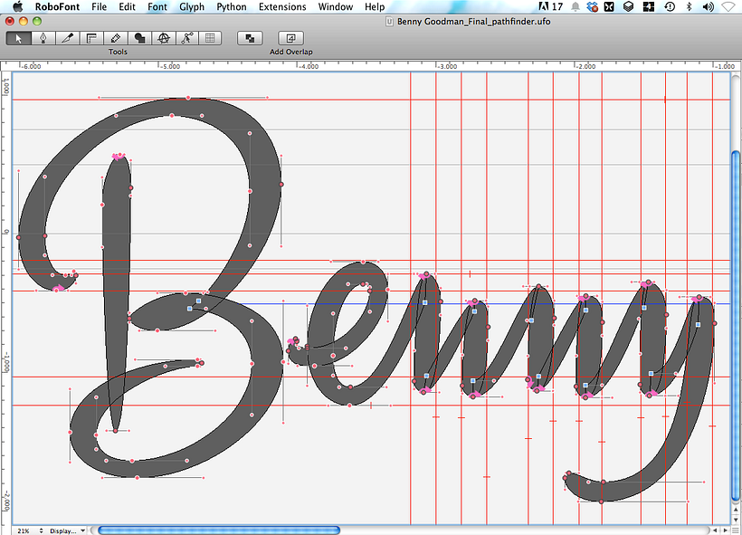Open the Extensions menu
742x535 pixels.
tap(282, 6)
